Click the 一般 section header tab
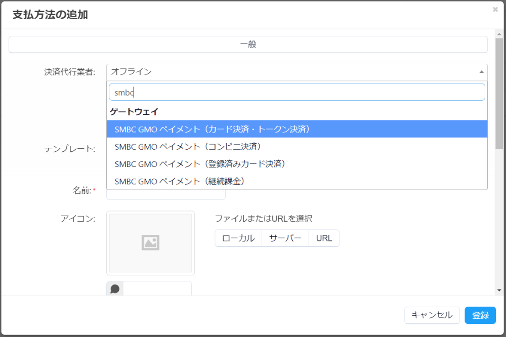The height and width of the screenshot is (337, 506). [248, 45]
